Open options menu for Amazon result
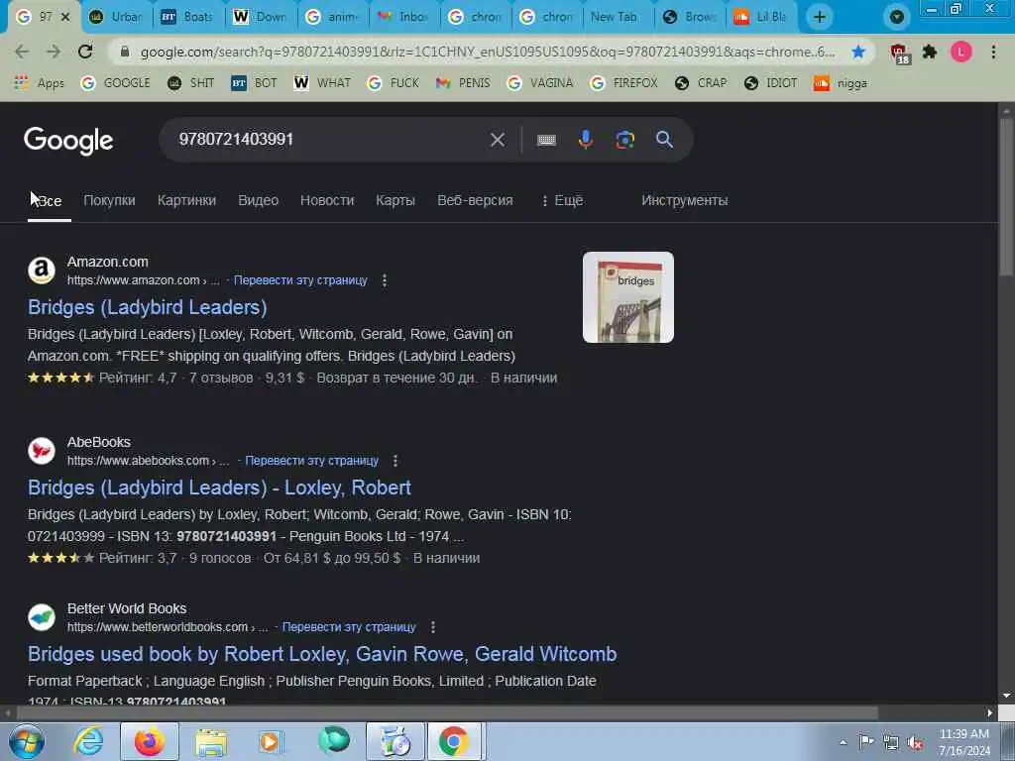This screenshot has width=1015, height=761. click(385, 280)
